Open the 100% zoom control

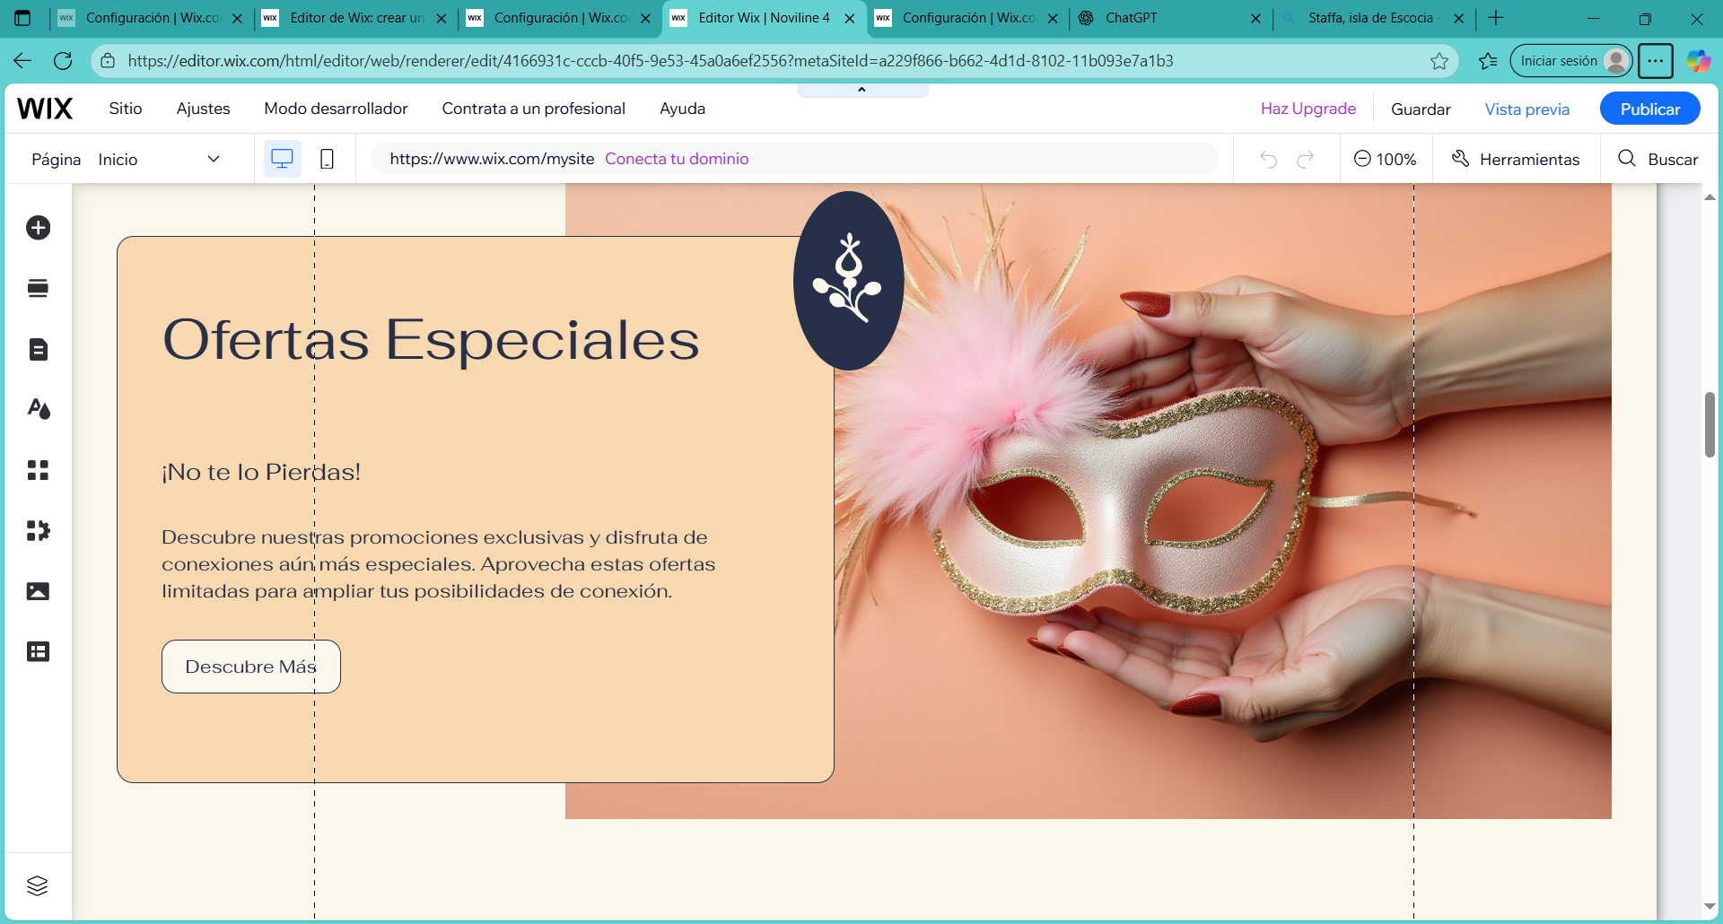point(1385,159)
